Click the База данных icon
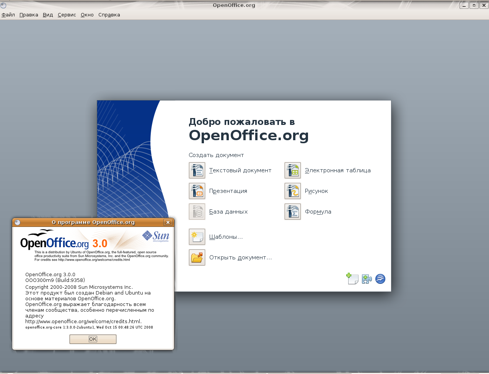Image resolution: width=489 pixels, height=374 pixels. tap(197, 212)
